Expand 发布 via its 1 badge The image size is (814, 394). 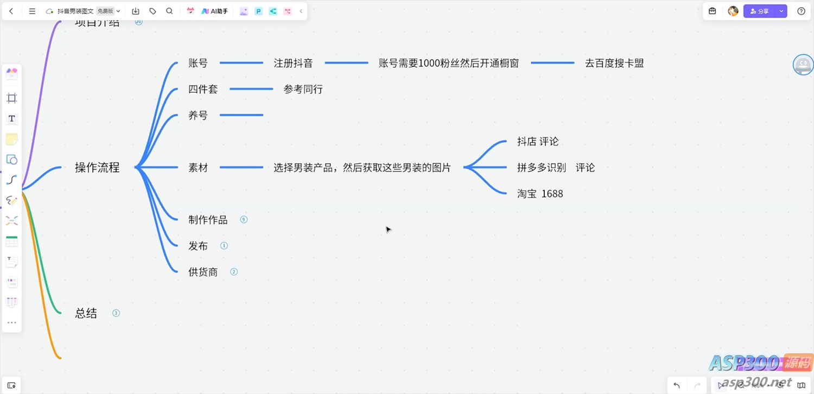coord(224,246)
